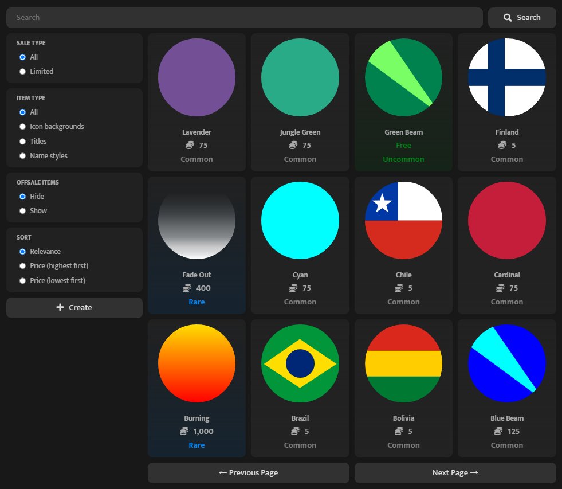
Task: Click the 125 price on Blue Beam
Action: (513, 431)
